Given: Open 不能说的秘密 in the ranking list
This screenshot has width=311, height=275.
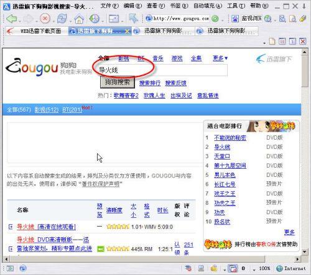Looking at the screenshot, I should pos(230,138).
